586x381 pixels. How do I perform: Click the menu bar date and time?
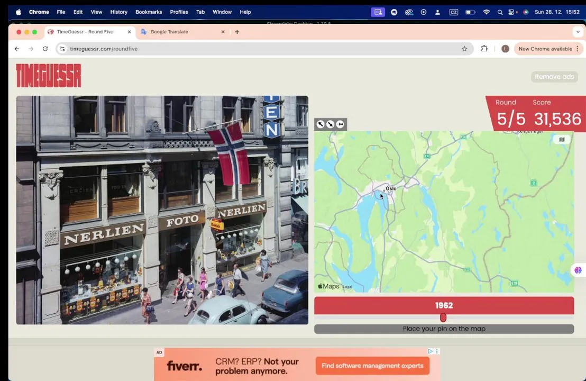click(557, 12)
